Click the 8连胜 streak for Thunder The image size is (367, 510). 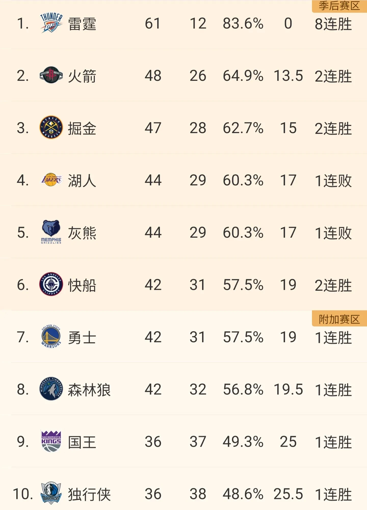pyautogui.click(x=333, y=24)
